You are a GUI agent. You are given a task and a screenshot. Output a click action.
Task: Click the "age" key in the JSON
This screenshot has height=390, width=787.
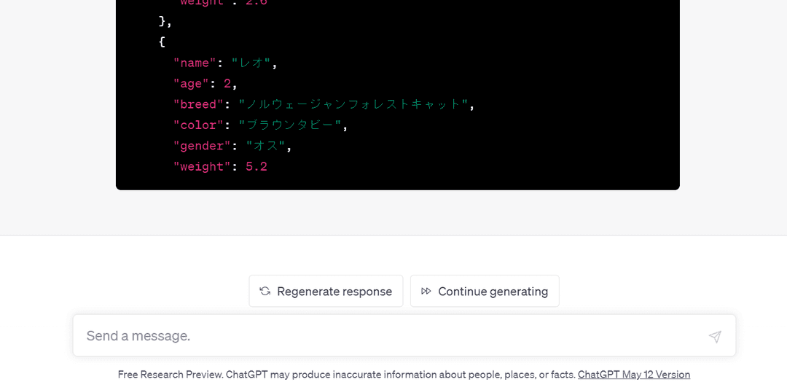191,83
